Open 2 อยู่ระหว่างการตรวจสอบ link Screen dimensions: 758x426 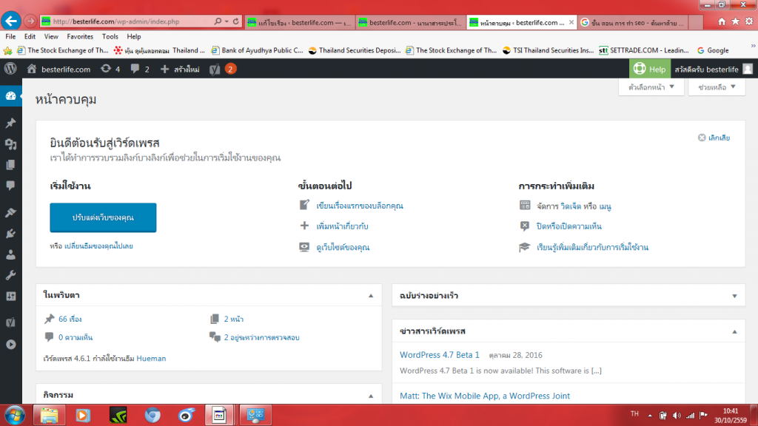coord(261,337)
